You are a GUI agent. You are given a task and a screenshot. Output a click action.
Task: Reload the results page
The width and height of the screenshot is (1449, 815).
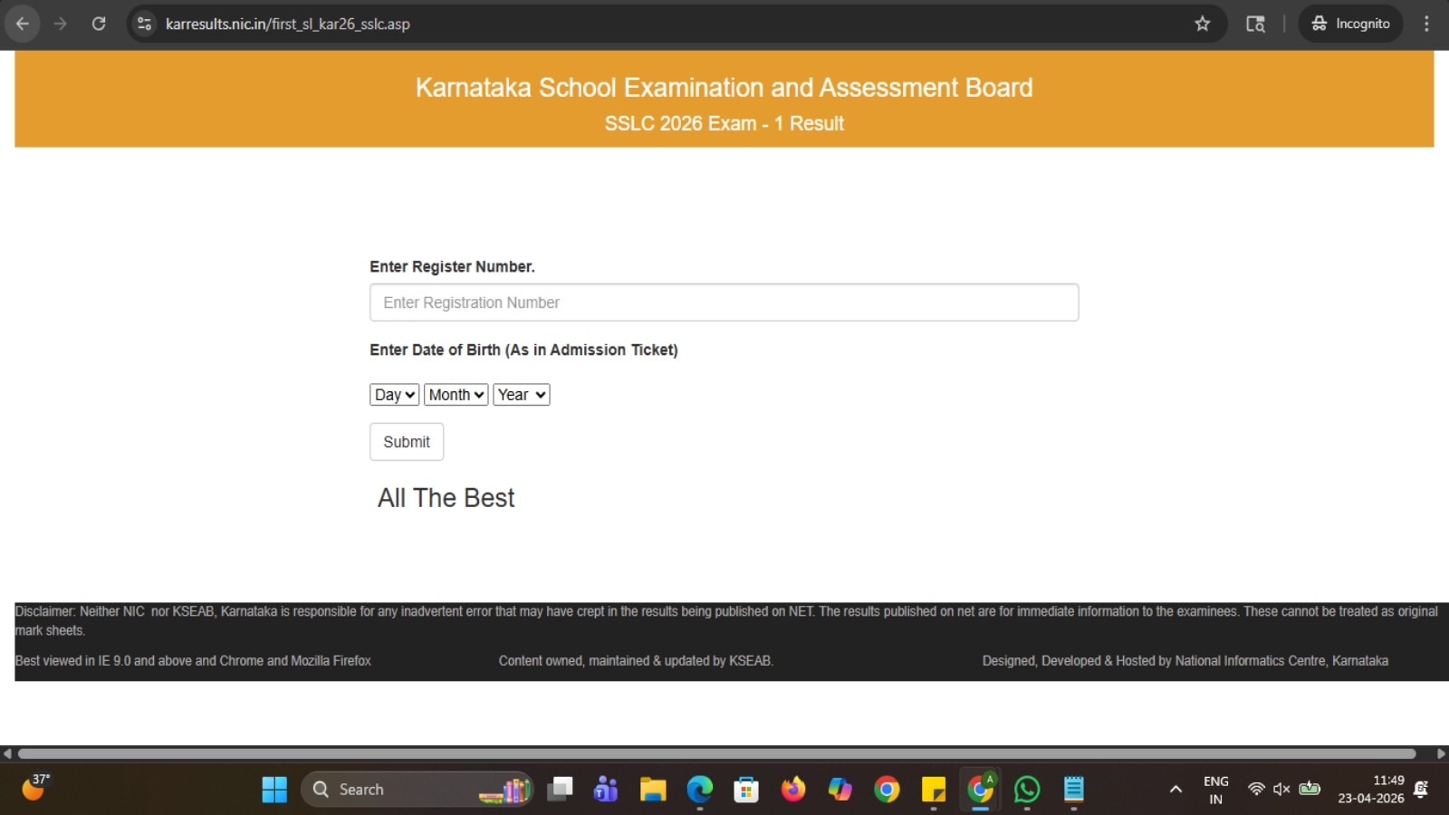click(100, 24)
